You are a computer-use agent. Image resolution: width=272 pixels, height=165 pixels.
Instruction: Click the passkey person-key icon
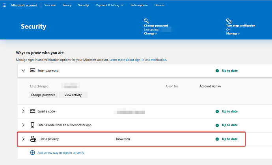coord(33,139)
